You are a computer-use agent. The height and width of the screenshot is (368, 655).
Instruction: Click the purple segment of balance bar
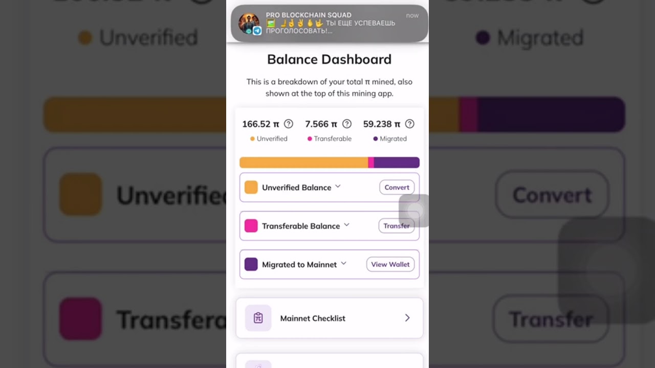tap(397, 163)
